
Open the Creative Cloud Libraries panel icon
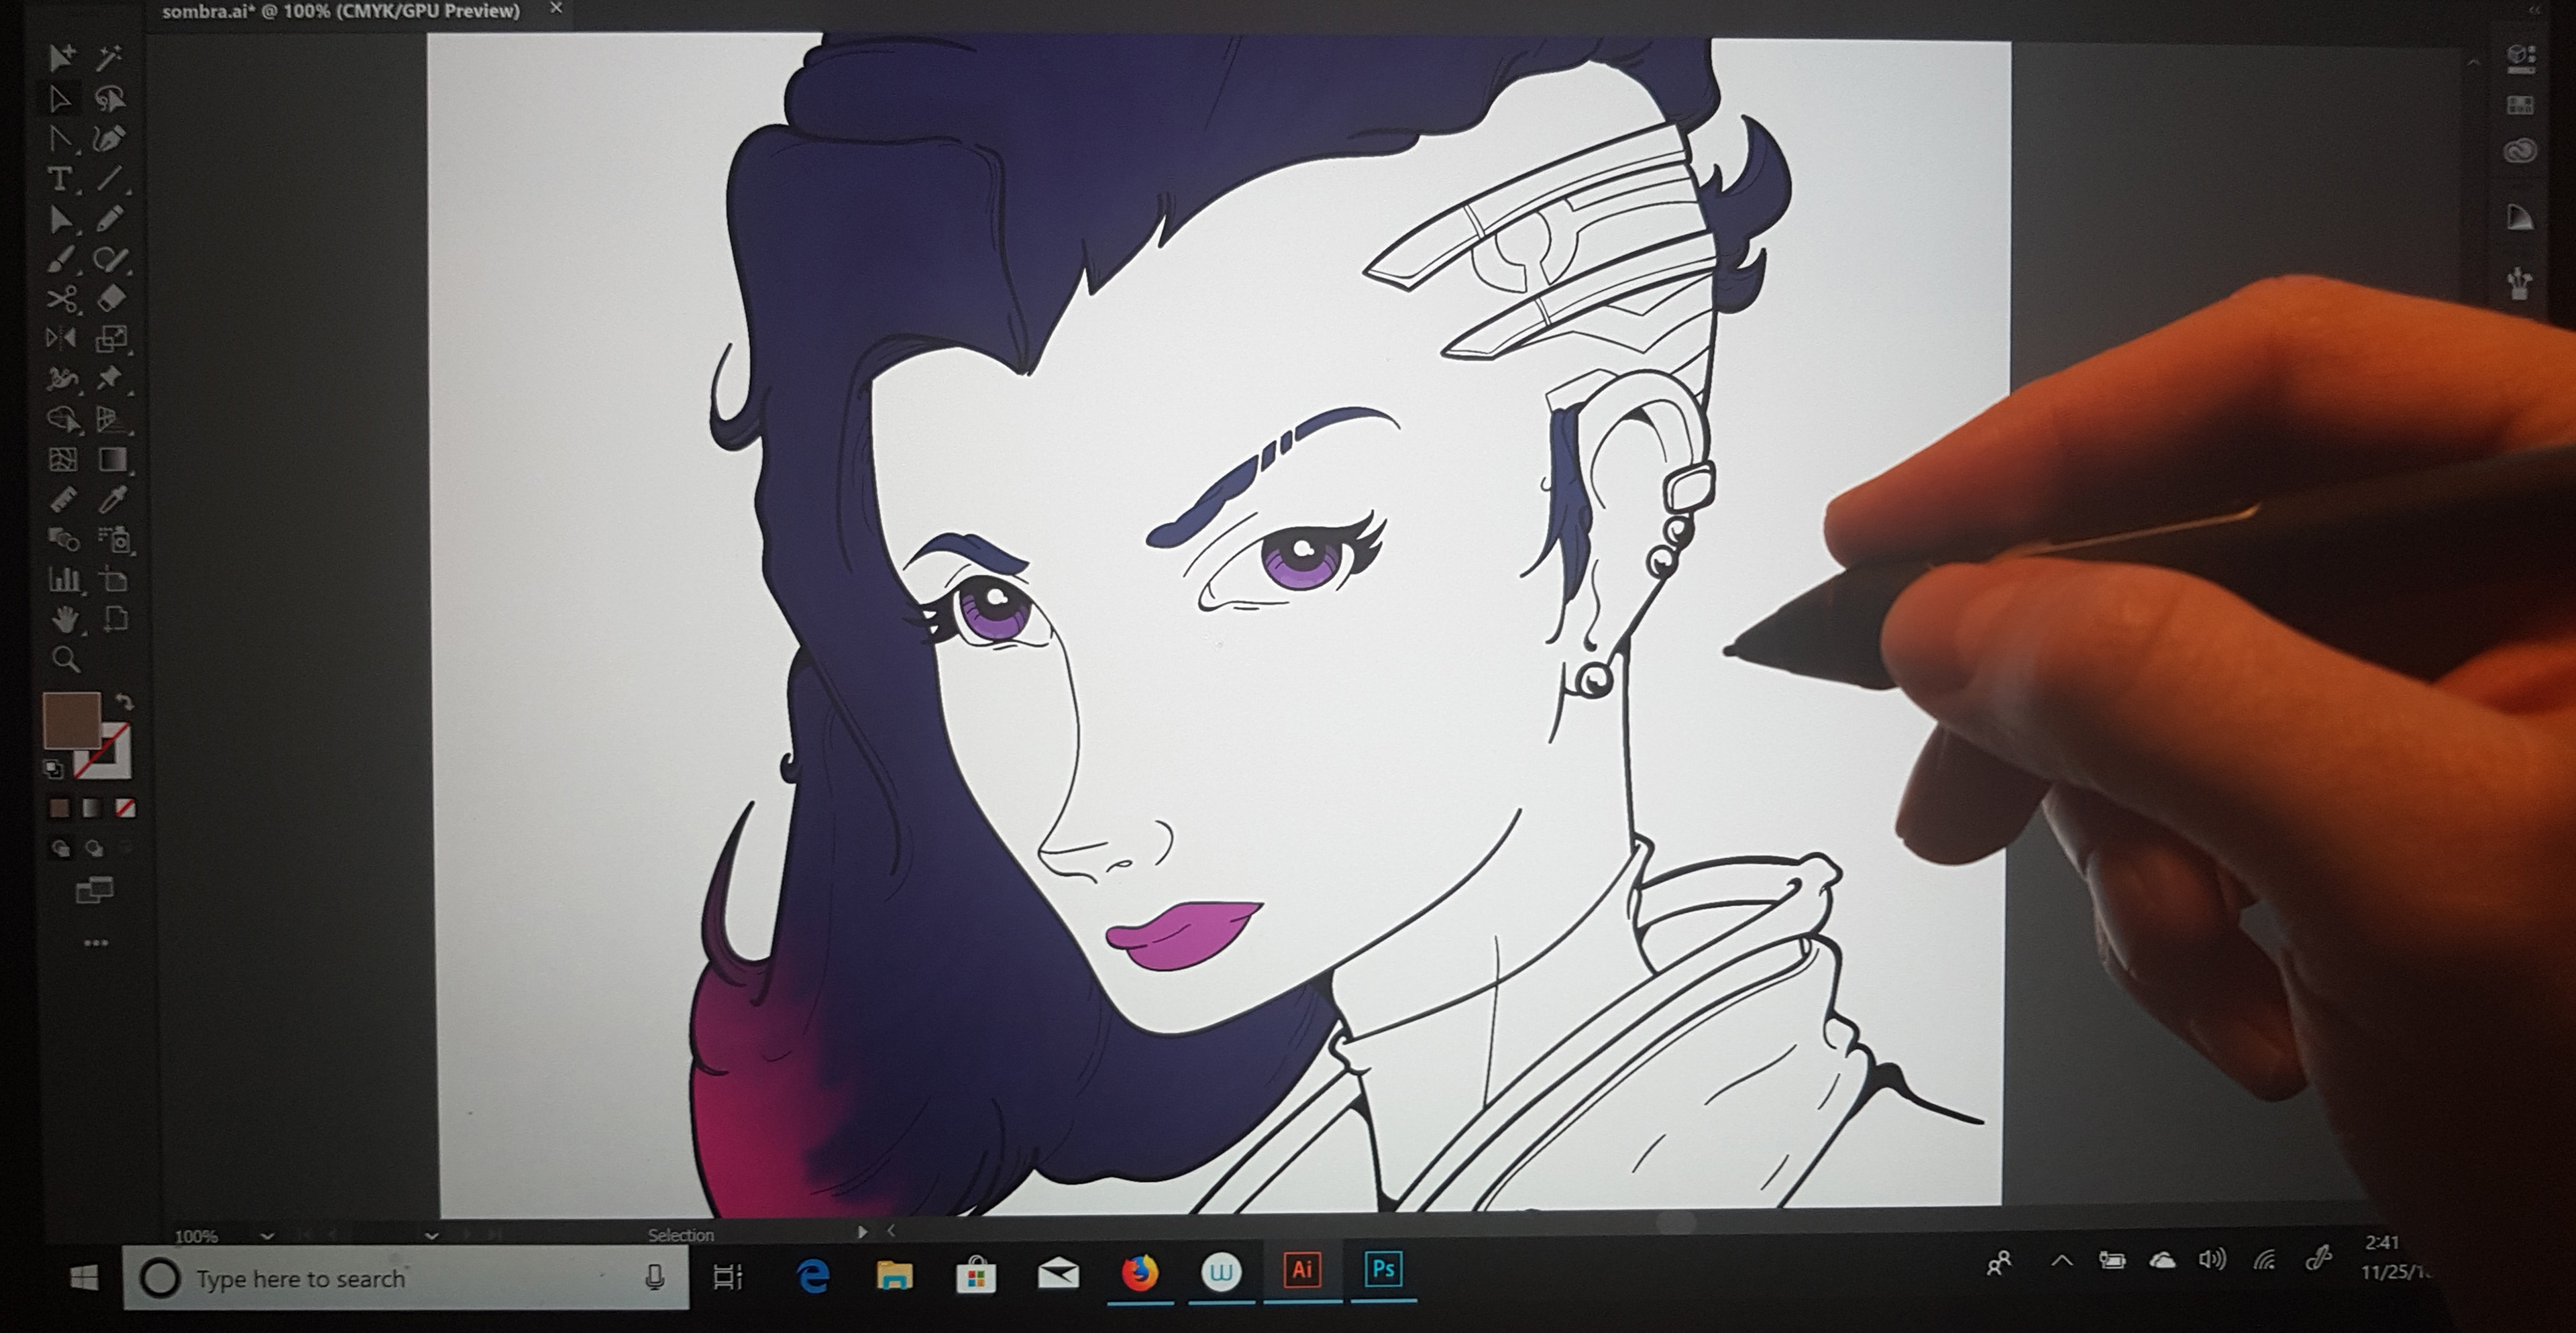coord(2520,152)
